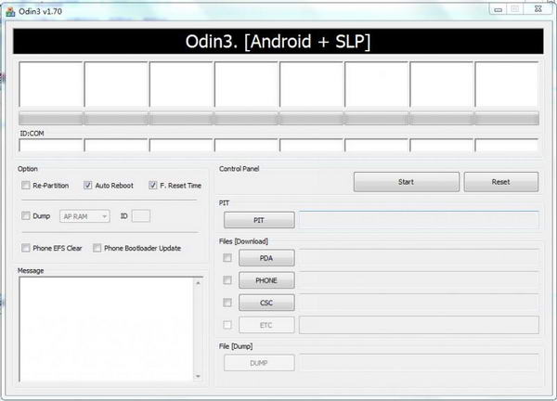
Task: Click the Odin3 [Android + SLP] banner
Action: (x=278, y=41)
